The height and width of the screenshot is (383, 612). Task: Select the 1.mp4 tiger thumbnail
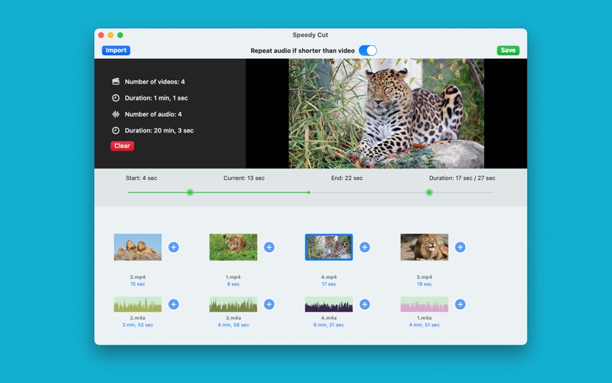[233, 247]
